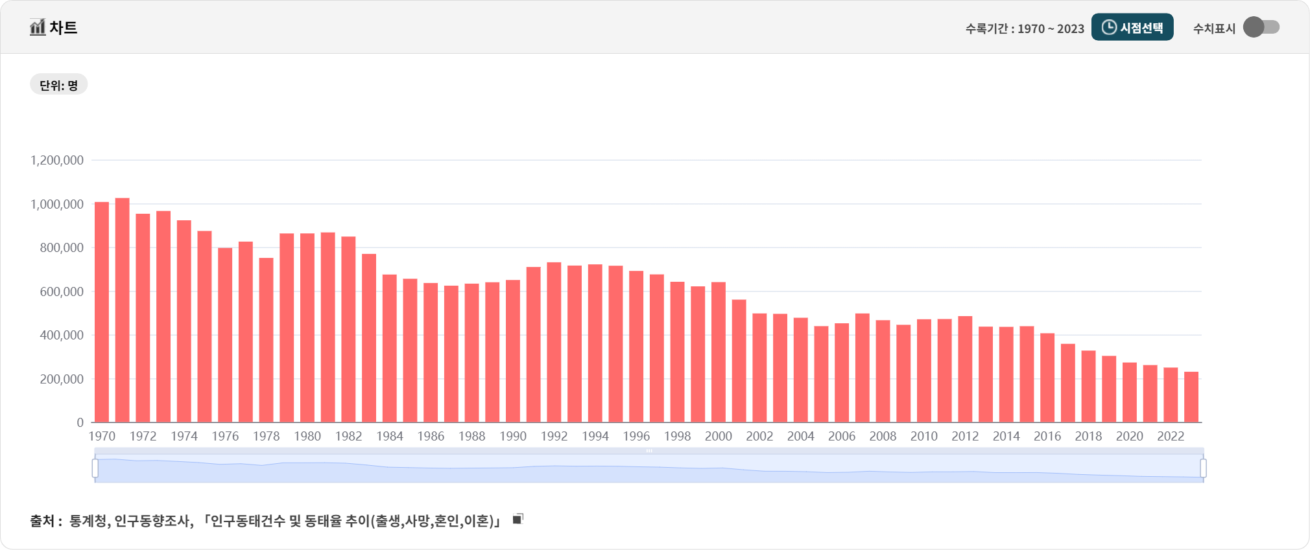
Task: Click the 1971 peak bar
Action: point(123,310)
